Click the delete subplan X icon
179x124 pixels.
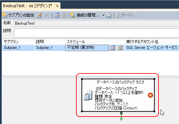pyautogui.click(x=47, y=15)
